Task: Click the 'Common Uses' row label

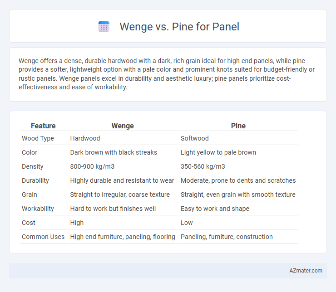Action: click(43, 237)
